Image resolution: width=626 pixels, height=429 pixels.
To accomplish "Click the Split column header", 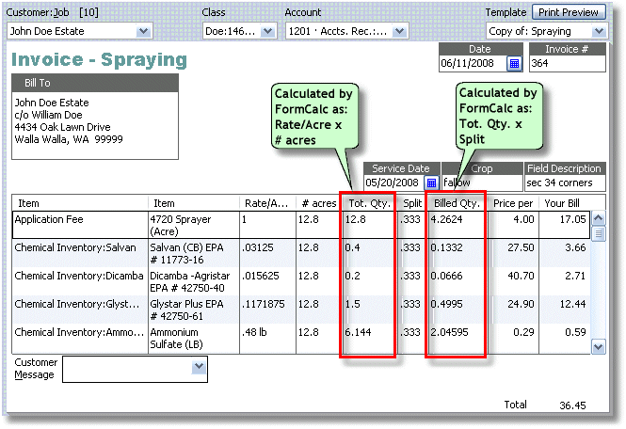I will click(411, 203).
